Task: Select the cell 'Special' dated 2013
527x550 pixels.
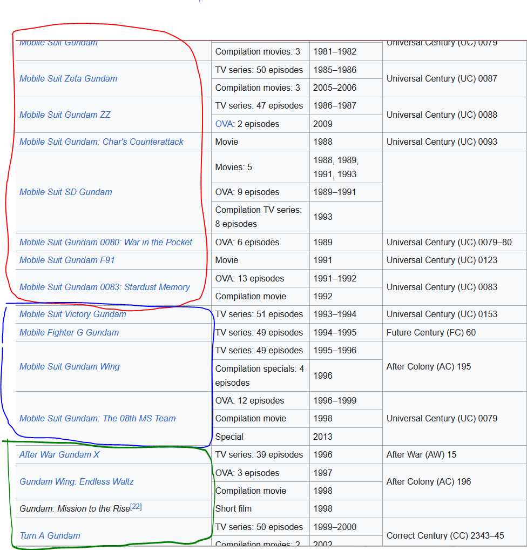Action: (x=260, y=437)
